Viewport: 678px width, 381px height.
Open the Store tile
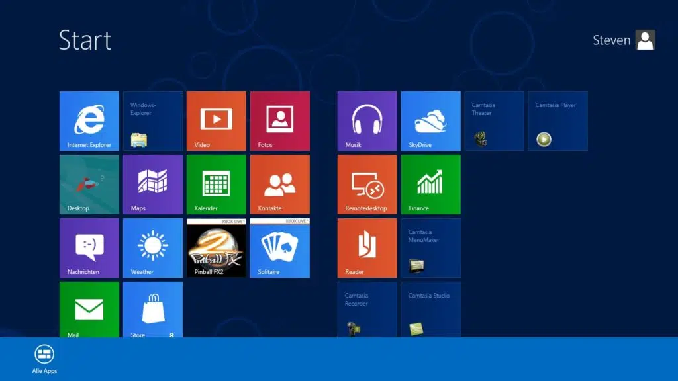point(153,310)
